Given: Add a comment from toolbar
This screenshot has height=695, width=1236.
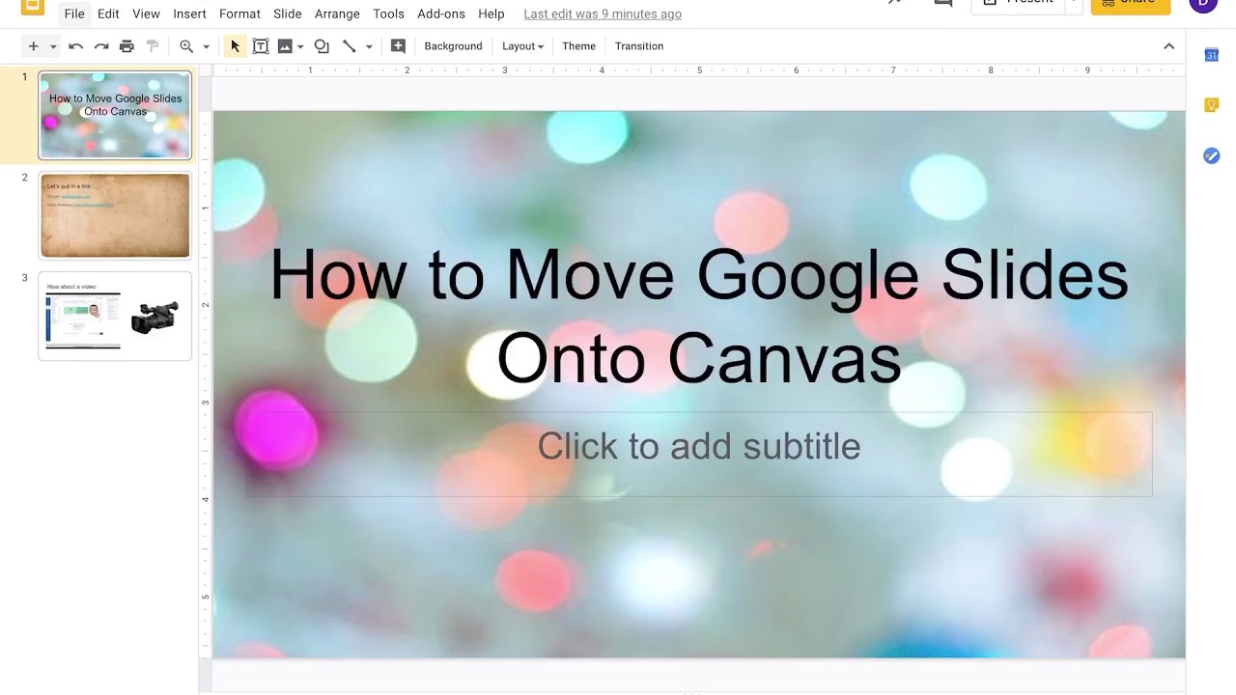Looking at the screenshot, I should (398, 46).
